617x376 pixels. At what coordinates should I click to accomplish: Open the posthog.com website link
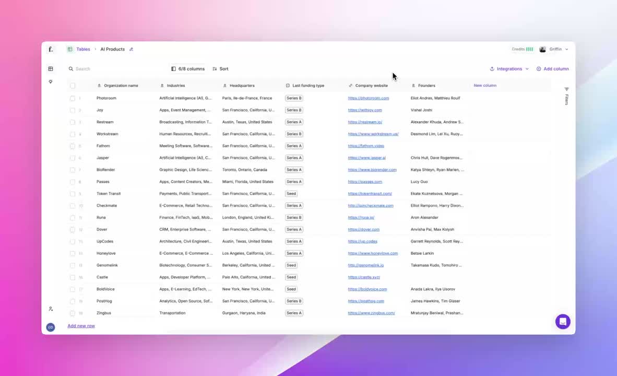(366, 301)
